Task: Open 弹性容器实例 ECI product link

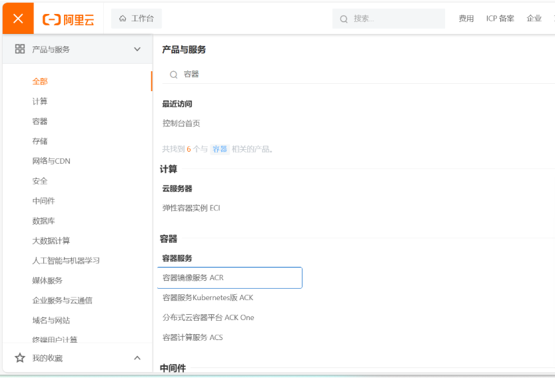Action: click(x=191, y=208)
